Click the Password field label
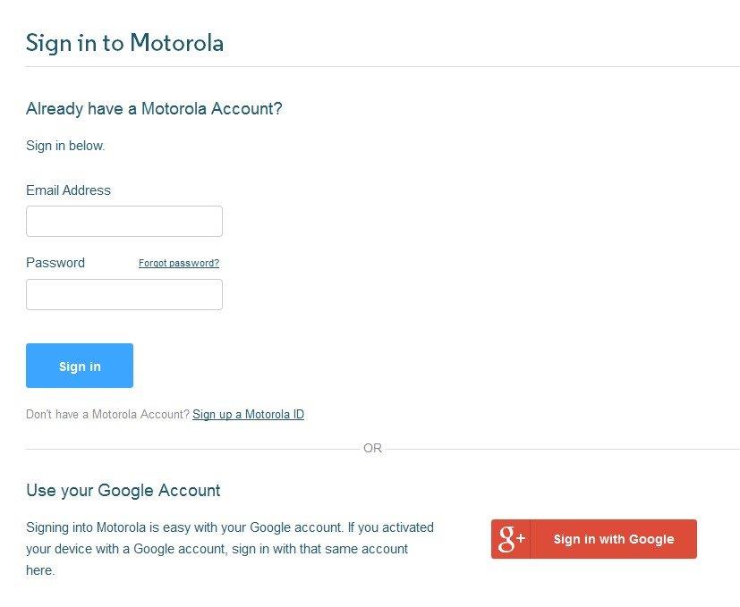This screenshot has width=740, height=607. tap(55, 263)
